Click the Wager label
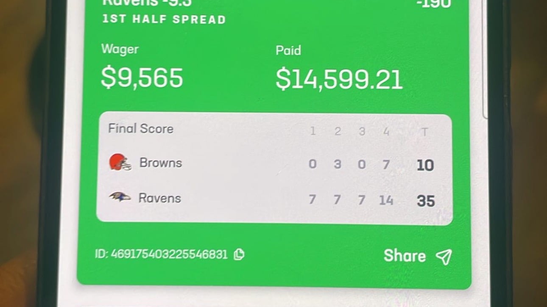This screenshot has width=547, height=307. coord(120,49)
